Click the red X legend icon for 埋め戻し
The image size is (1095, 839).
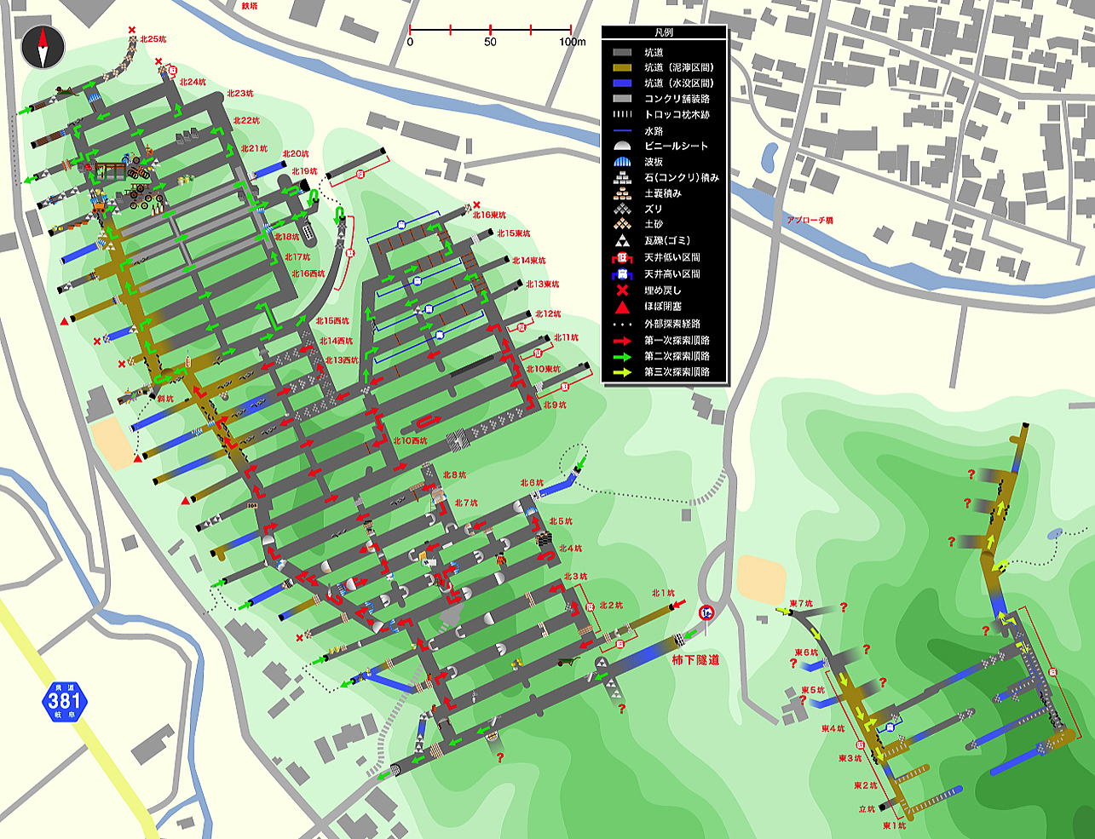pos(623,290)
